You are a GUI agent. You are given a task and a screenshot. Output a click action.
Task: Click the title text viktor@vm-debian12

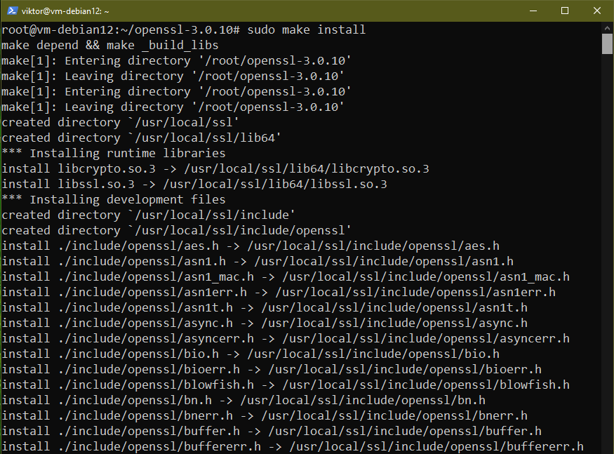tap(65, 11)
